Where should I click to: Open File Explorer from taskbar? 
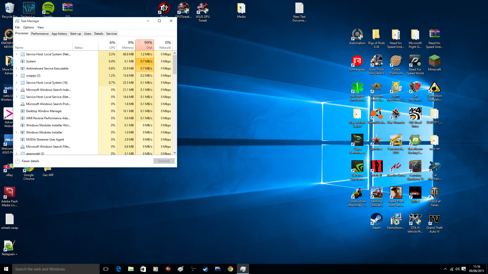coord(131,269)
